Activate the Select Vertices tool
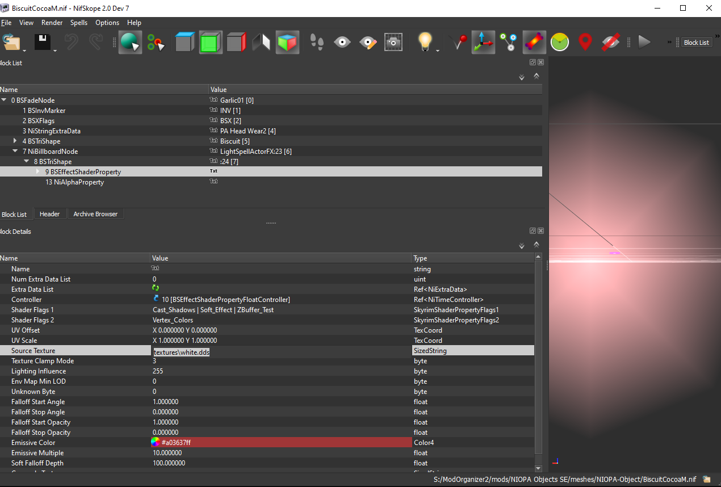 [x=156, y=43]
